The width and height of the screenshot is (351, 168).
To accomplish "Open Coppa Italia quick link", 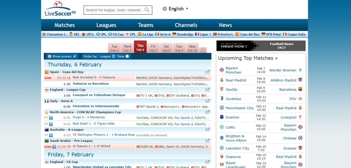I will pos(294,35).
